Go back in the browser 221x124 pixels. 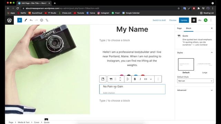8,8
